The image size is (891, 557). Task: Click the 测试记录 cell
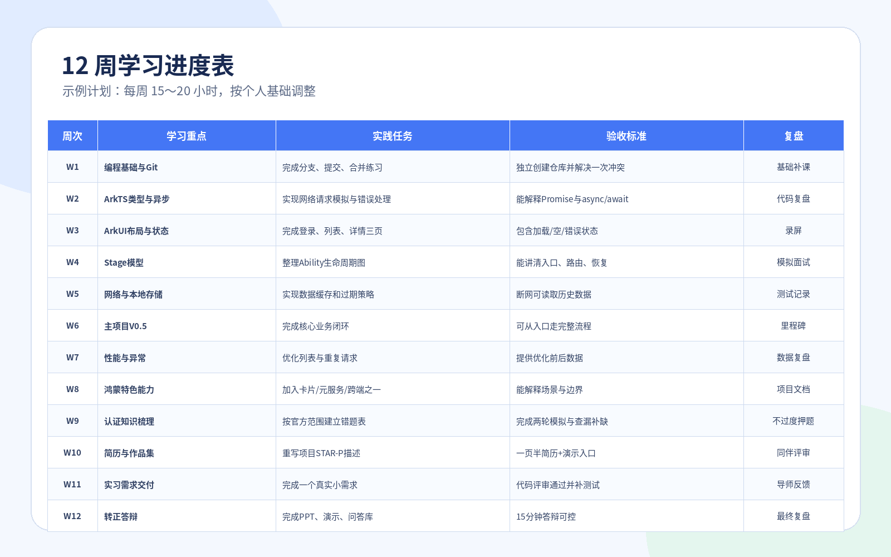794,294
